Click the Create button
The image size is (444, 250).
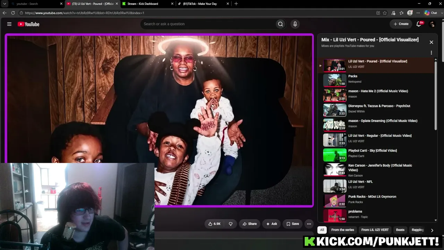401,24
